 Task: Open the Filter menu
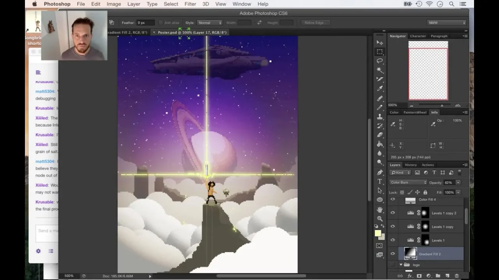click(190, 4)
